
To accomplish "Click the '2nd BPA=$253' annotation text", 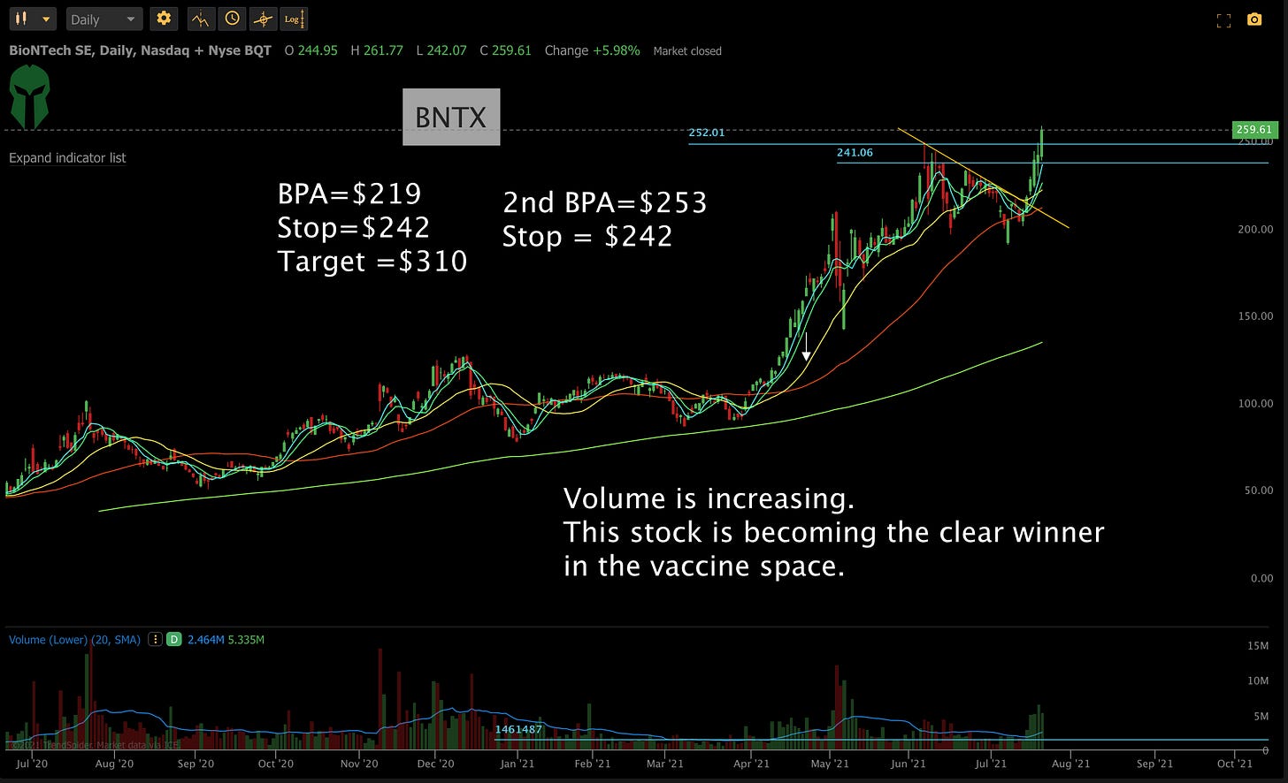I will [x=605, y=202].
